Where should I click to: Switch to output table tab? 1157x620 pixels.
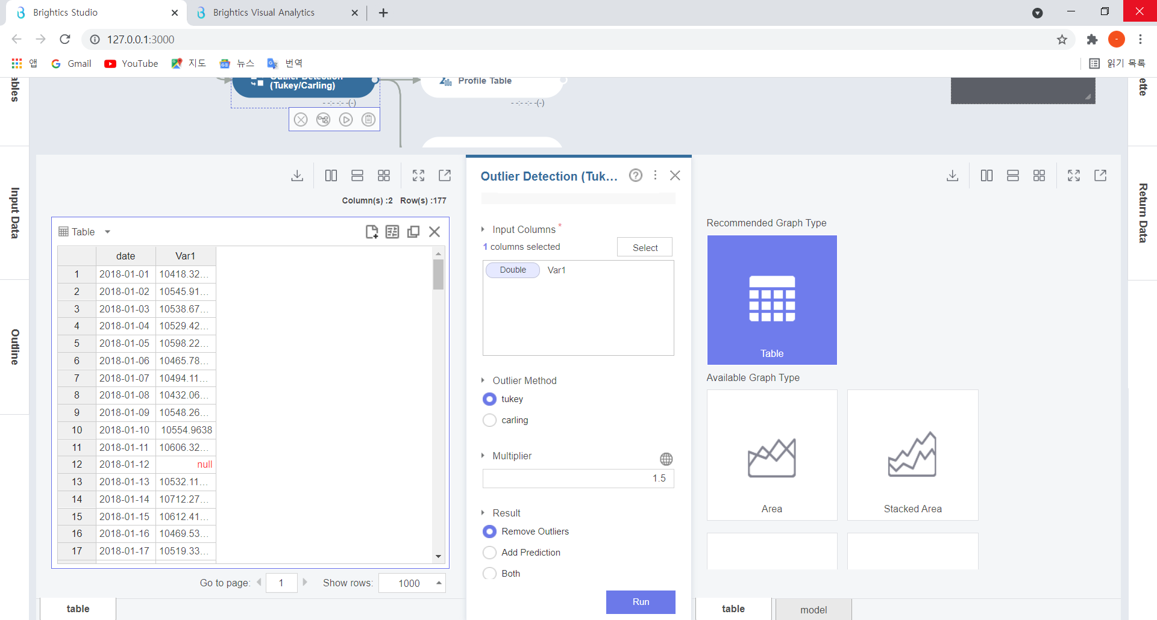point(733,609)
